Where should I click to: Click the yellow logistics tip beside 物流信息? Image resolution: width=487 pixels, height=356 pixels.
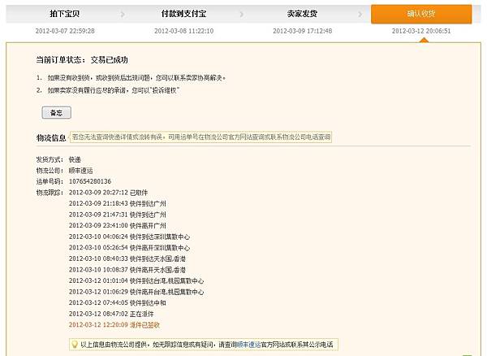(201, 137)
